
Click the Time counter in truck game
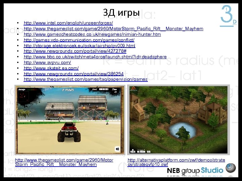[115, 90]
